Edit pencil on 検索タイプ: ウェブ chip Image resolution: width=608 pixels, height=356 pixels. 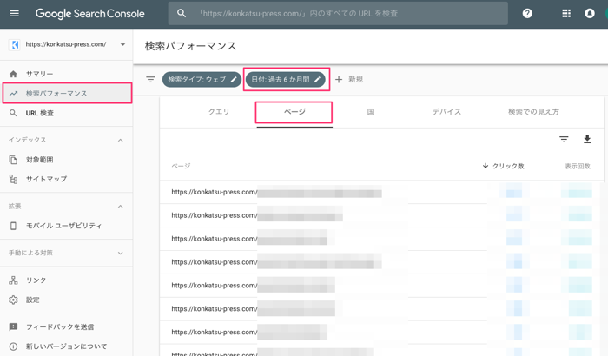pos(234,80)
